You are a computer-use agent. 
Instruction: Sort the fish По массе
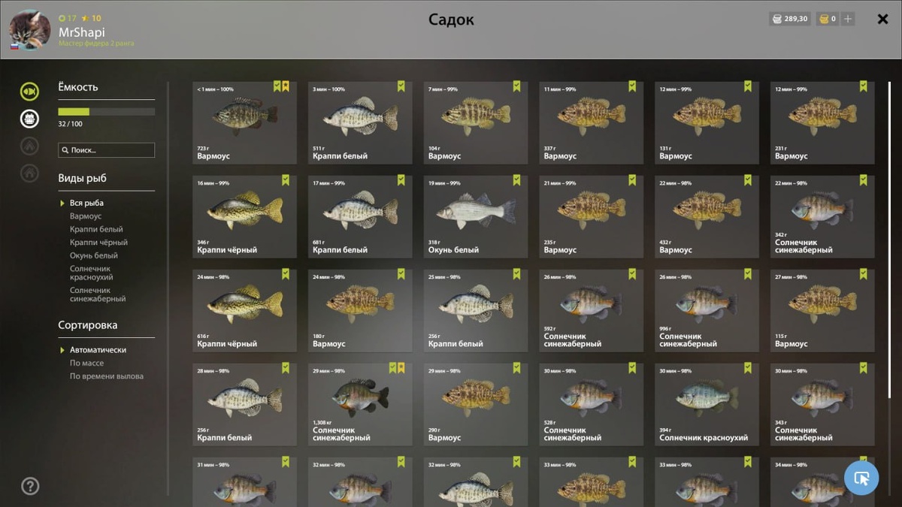pos(86,363)
